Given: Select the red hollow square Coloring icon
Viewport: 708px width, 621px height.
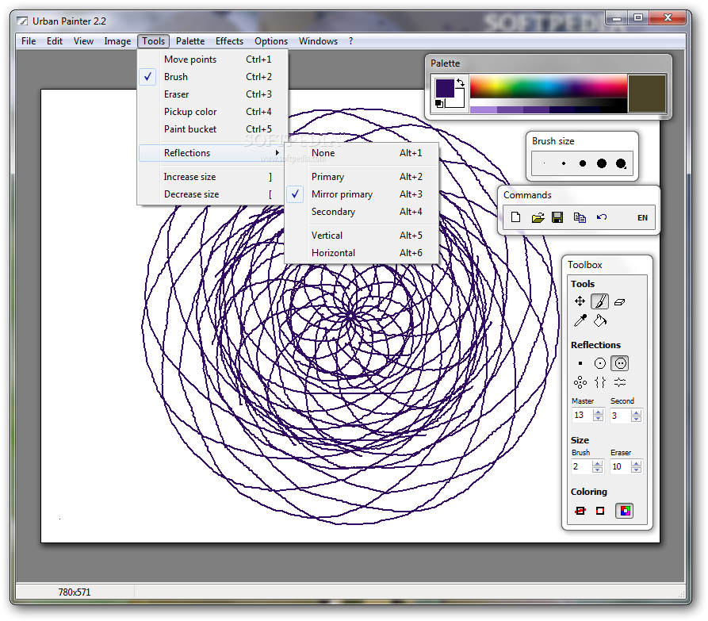Looking at the screenshot, I should (599, 511).
